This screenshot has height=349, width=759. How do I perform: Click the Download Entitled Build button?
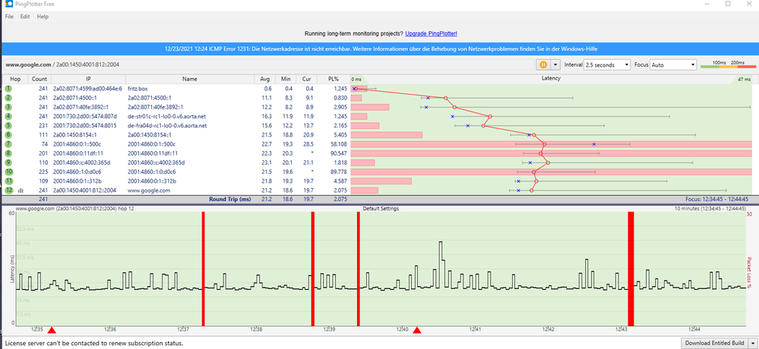[x=714, y=343]
